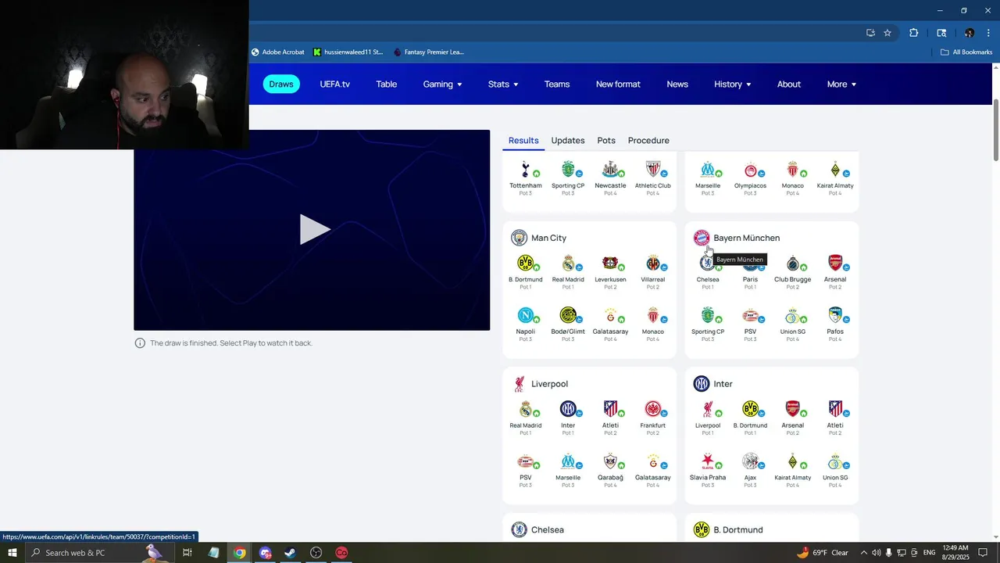The height and width of the screenshot is (563, 1000).
Task: Click Real Madrid crest in Man City card
Action: point(568,263)
